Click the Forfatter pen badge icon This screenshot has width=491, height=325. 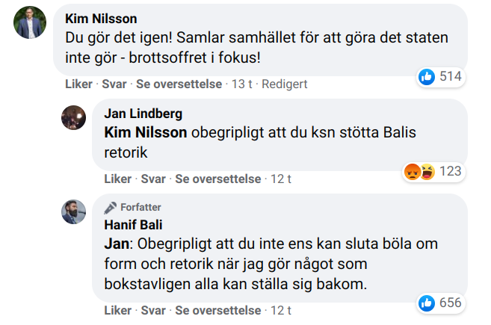pyautogui.click(x=110, y=207)
